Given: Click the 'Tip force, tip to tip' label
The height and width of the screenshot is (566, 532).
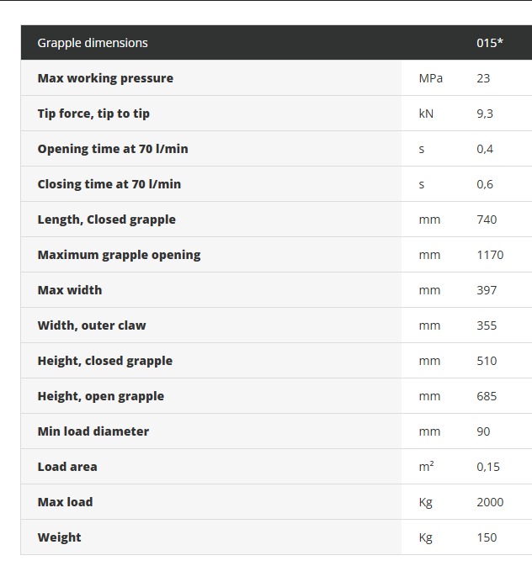Looking at the screenshot, I should pyautogui.click(x=93, y=114).
